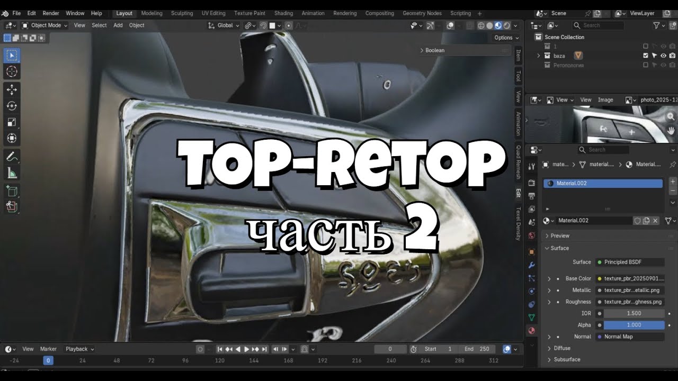The width and height of the screenshot is (678, 381).
Task: Click the Principled BSDF surface button
Action: coord(630,262)
